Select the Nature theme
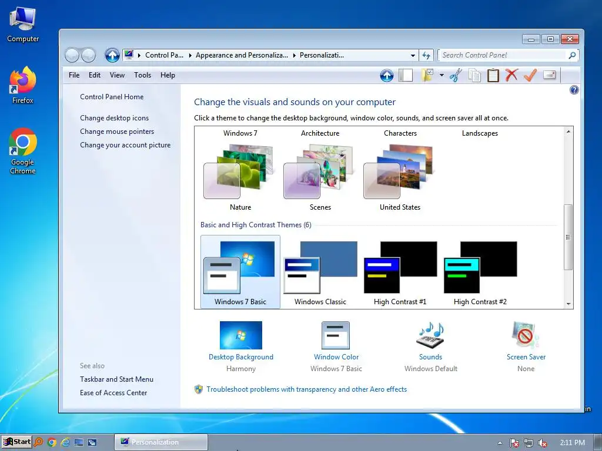602x451 pixels. coord(240,178)
